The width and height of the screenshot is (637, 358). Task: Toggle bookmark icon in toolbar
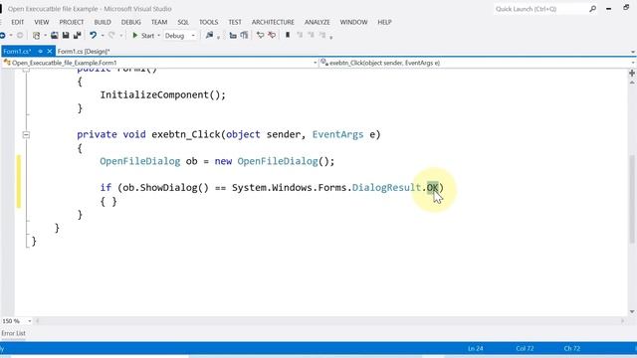tap(288, 36)
